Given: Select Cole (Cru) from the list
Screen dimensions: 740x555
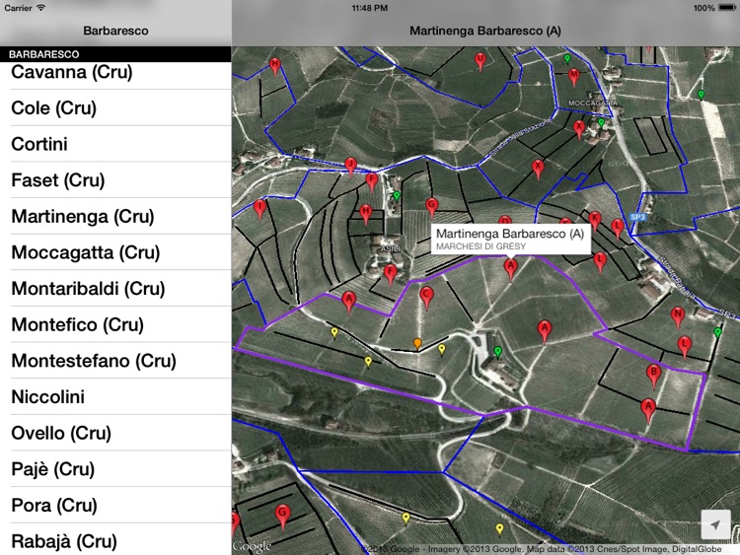Looking at the screenshot, I should (x=115, y=108).
